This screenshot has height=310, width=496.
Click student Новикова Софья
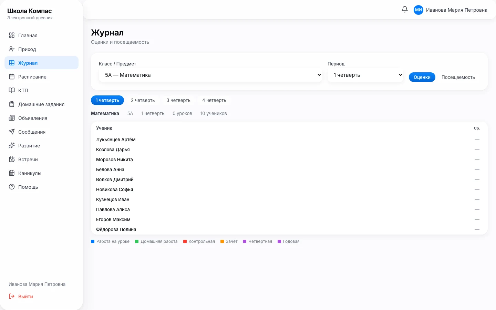(115, 189)
